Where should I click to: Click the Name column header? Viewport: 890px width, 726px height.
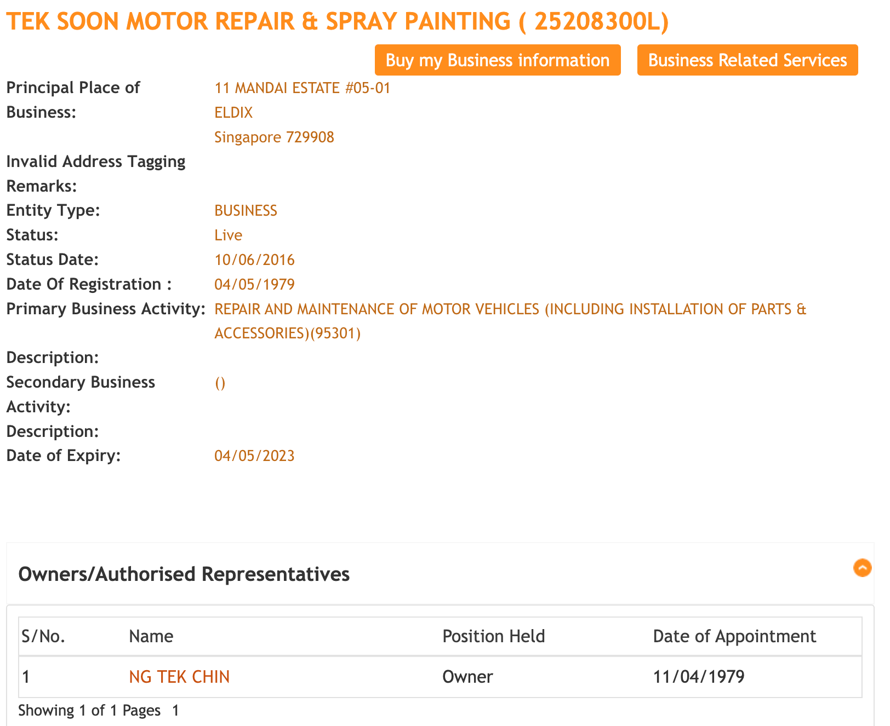pyautogui.click(x=151, y=636)
